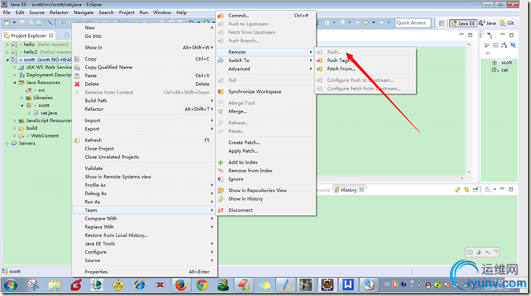The width and height of the screenshot is (531, 296).
Task: Click the red Delete X icon
Action: pos(77,84)
